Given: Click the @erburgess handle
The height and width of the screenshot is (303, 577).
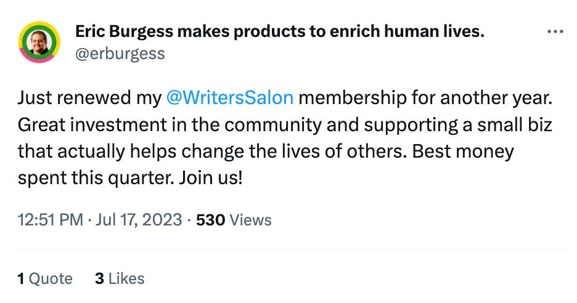Looking at the screenshot, I should pos(120,54).
